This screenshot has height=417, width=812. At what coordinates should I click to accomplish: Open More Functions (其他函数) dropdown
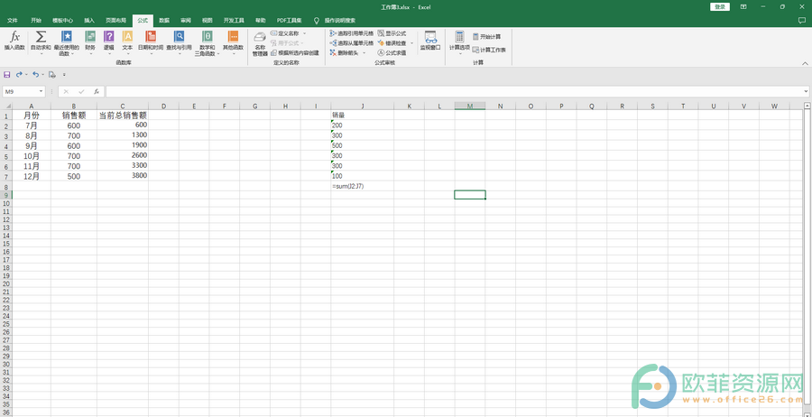(233, 43)
